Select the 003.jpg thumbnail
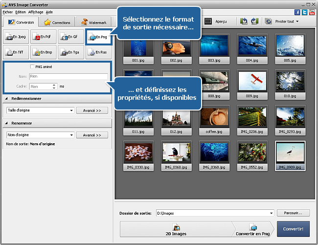Viewport: 318px width, 245px height. [214, 49]
